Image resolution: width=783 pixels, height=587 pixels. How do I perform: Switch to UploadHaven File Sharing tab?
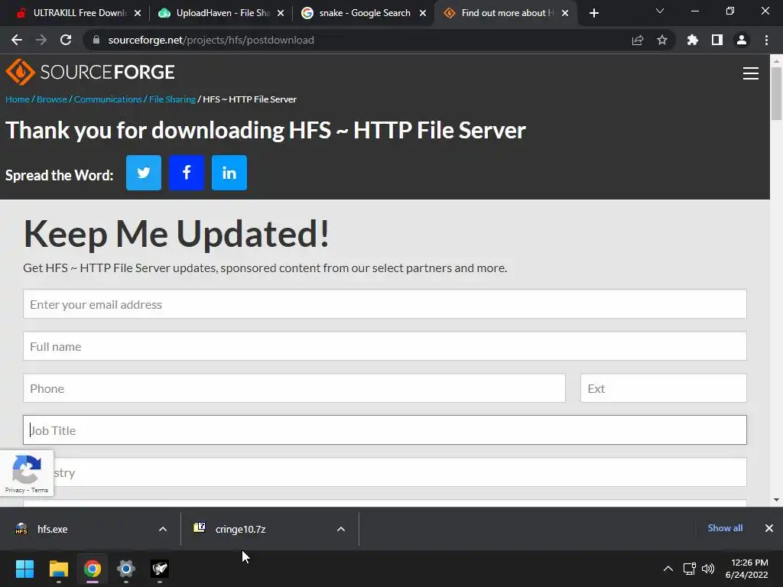tap(219, 13)
